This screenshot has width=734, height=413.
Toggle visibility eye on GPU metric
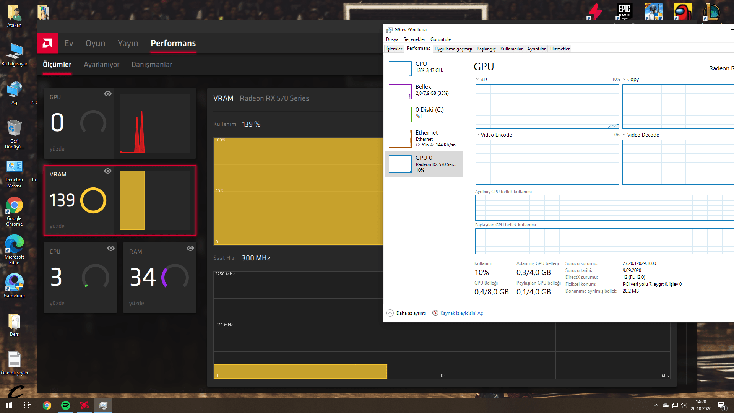point(108,94)
